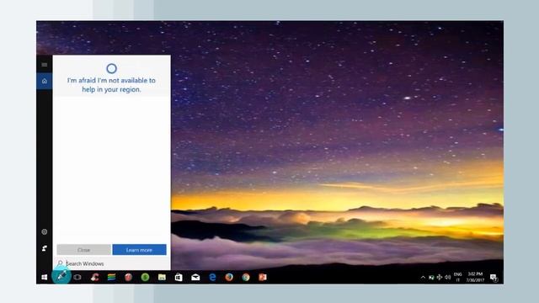Open the volume control tray icon
This screenshot has width=539, height=303.
(447, 277)
